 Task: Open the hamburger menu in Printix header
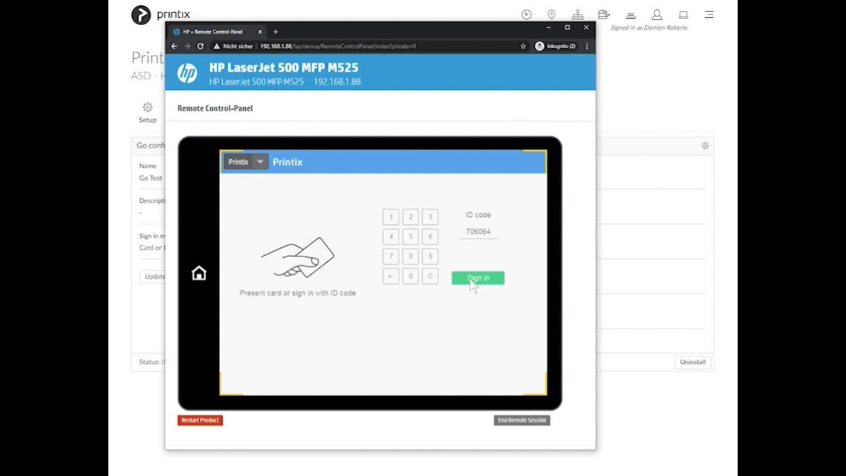click(709, 15)
